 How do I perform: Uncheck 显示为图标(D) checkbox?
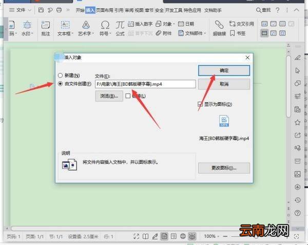coord(200,104)
